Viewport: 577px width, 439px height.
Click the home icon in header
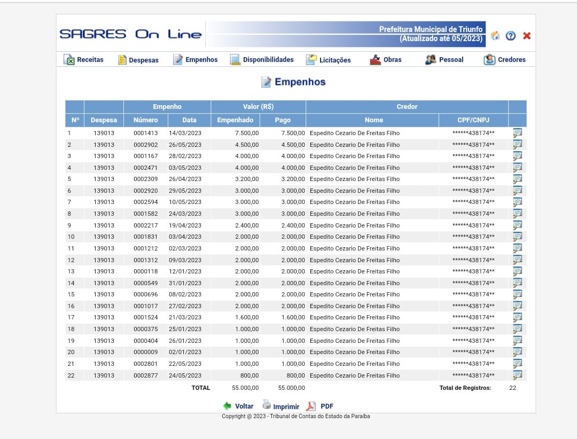[495, 36]
